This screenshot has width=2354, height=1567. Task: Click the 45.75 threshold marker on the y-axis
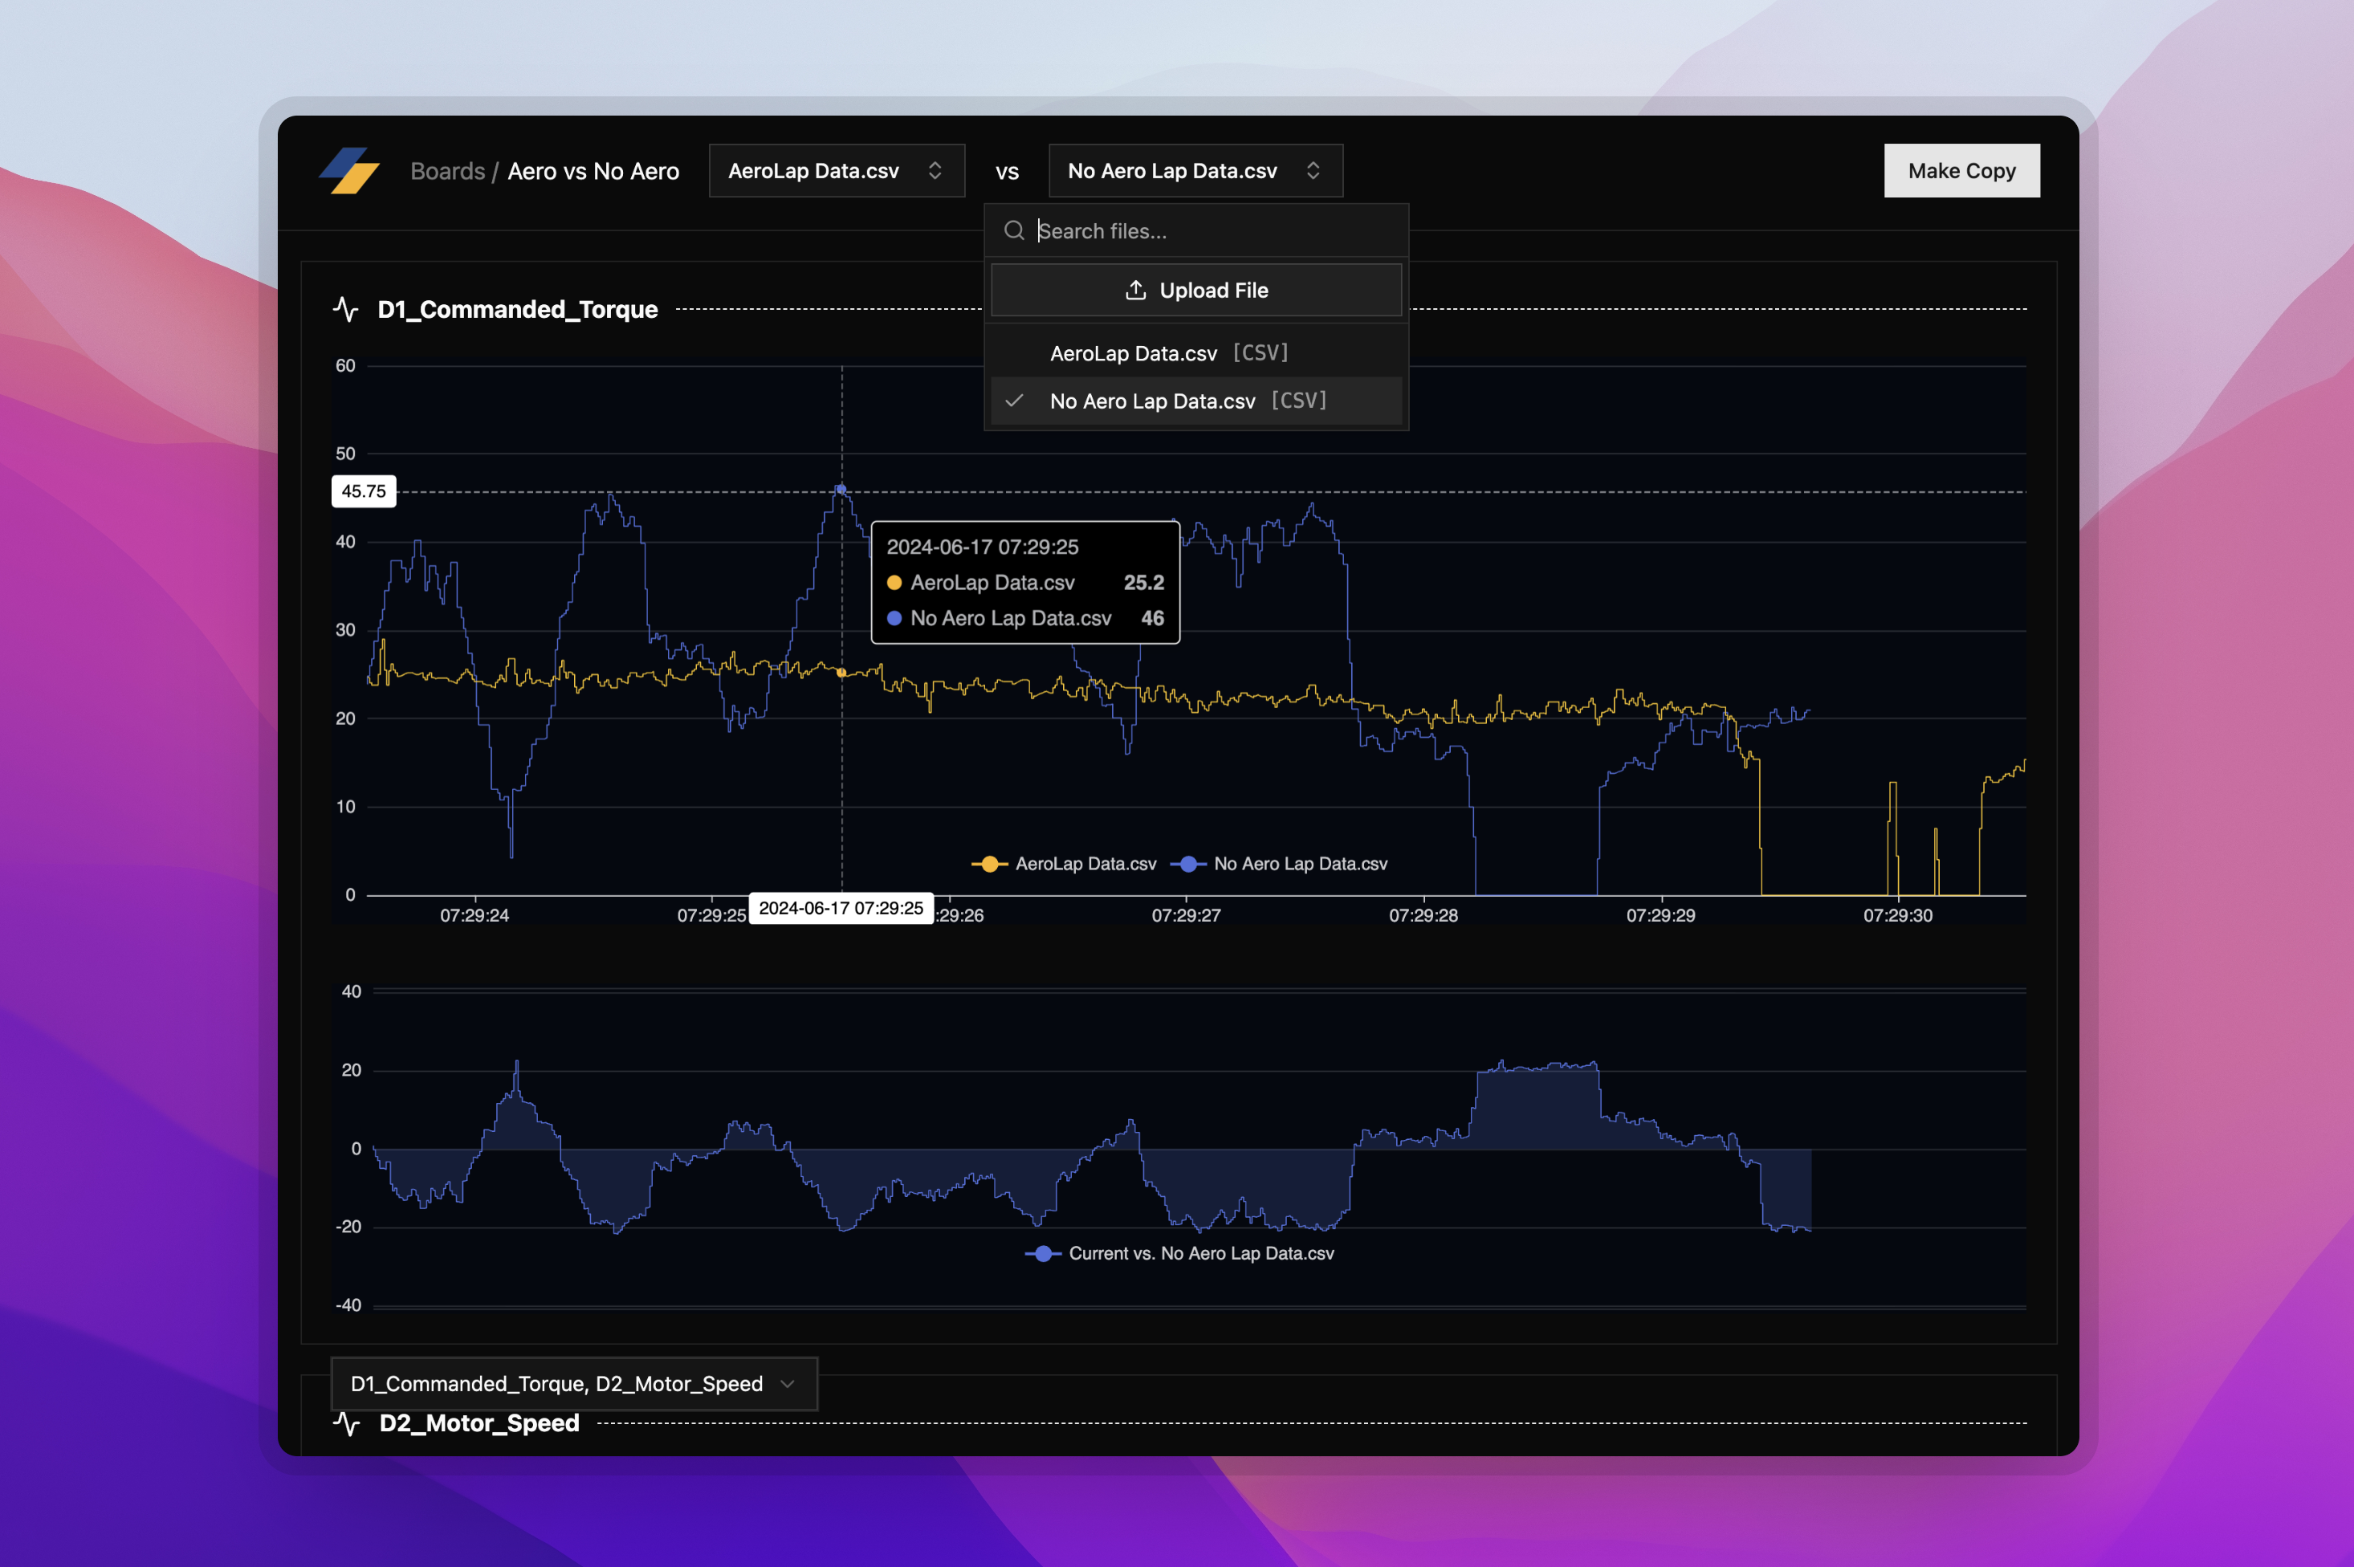pos(363,490)
